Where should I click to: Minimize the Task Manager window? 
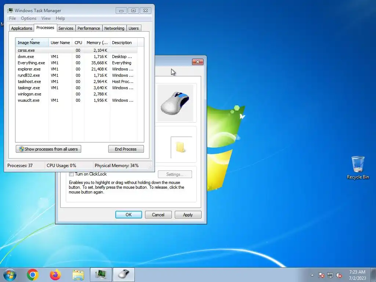point(121,11)
